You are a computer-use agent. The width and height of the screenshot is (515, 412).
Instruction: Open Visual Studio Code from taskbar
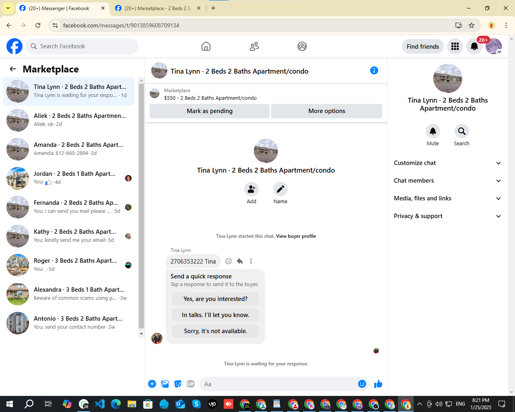pyautogui.click(x=100, y=404)
